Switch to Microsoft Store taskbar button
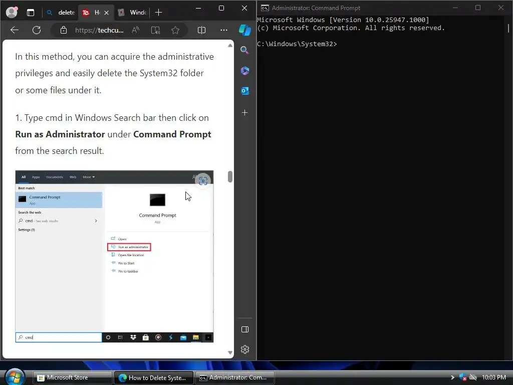The width and height of the screenshot is (513, 385). (x=72, y=377)
